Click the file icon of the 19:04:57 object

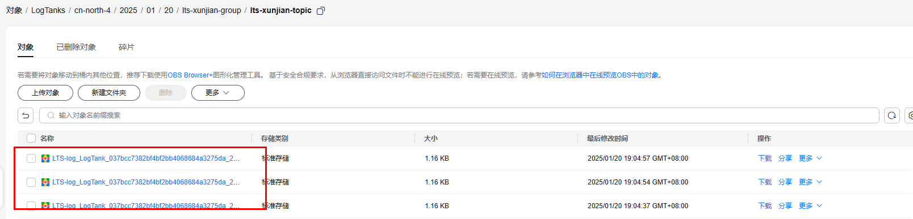point(45,158)
